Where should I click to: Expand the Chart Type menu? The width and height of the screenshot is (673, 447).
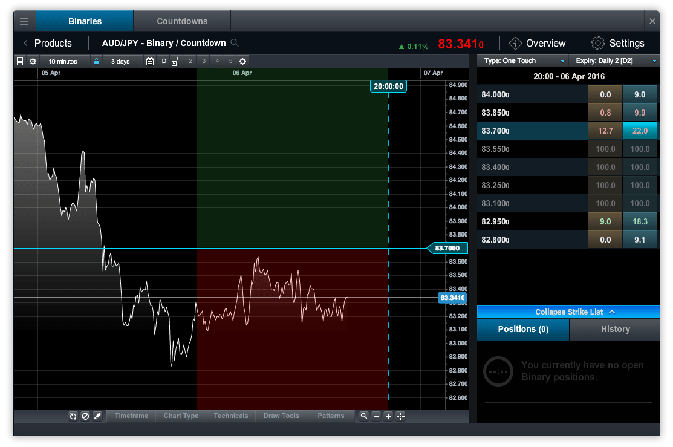click(181, 416)
